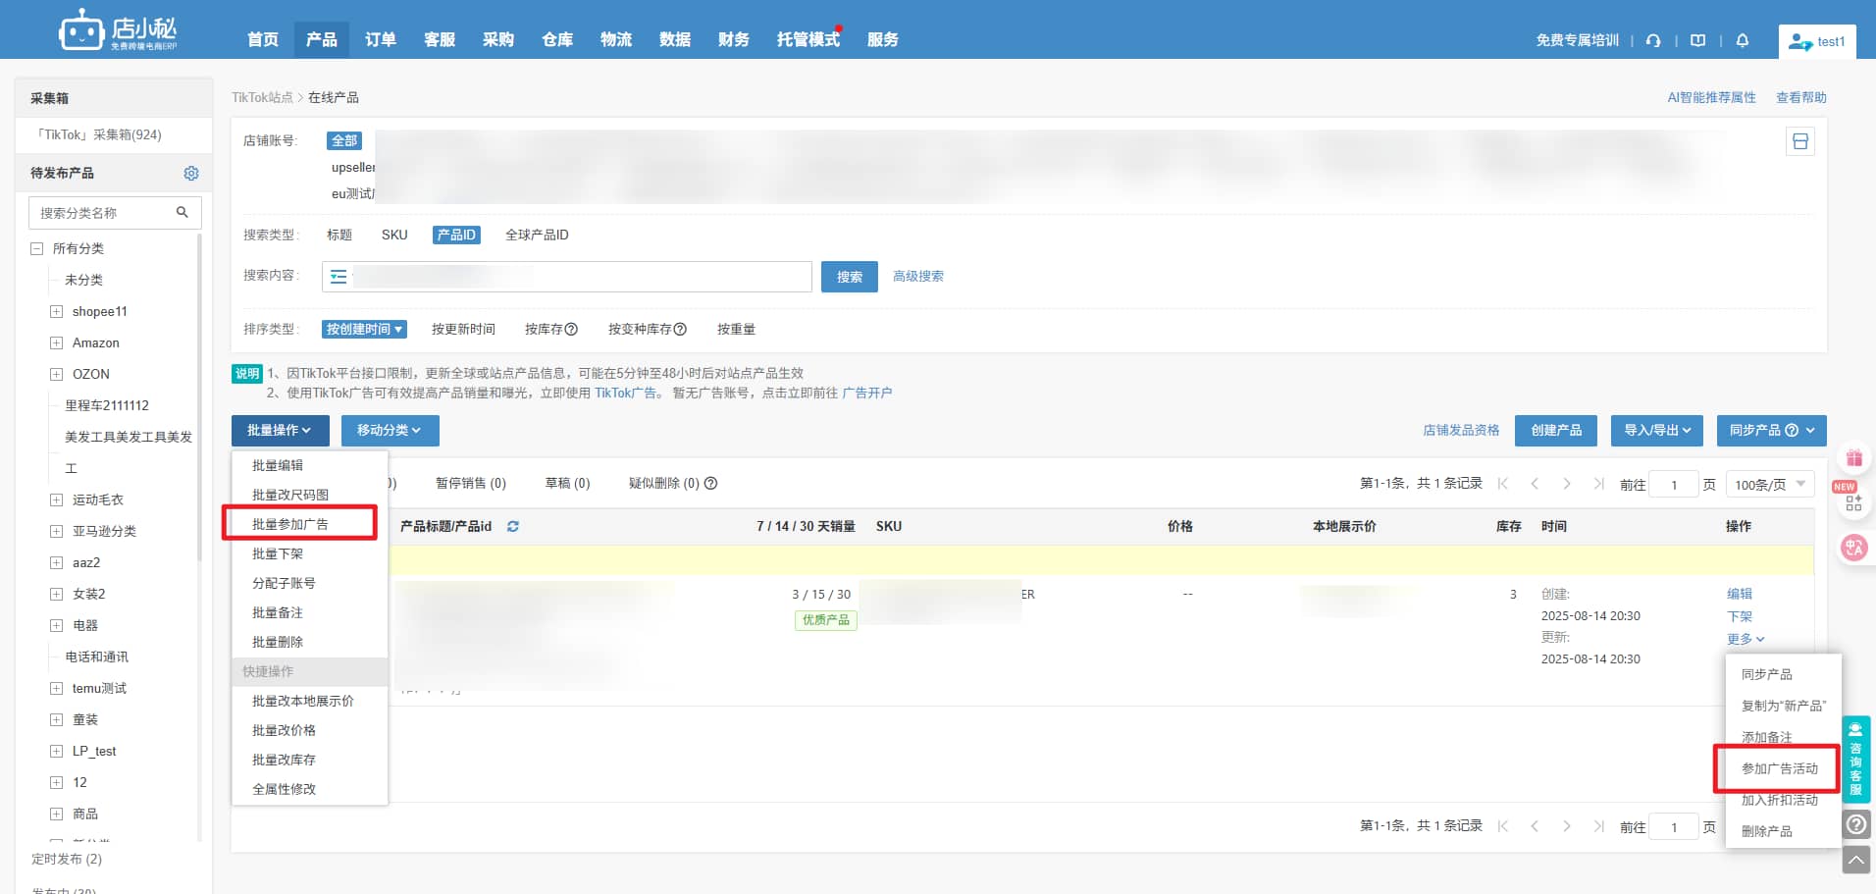Click the refresh icon beside 产品标题/产品id column

pyautogui.click(x=512, y=526)
